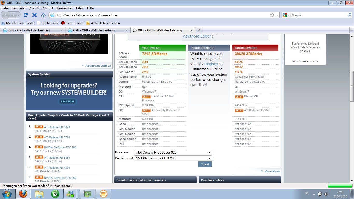This screenshot has width=354, height=199.
Task: Open the Chronik menu
Action: [x=48, y=8]
